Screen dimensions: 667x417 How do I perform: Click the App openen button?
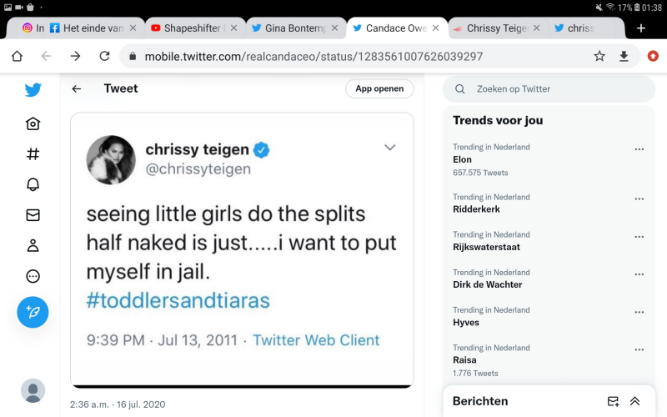coord(379,88)
